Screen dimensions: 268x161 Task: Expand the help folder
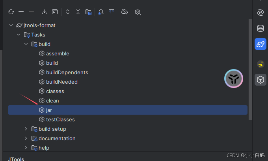pyautogui.click(x=26, y=148)
